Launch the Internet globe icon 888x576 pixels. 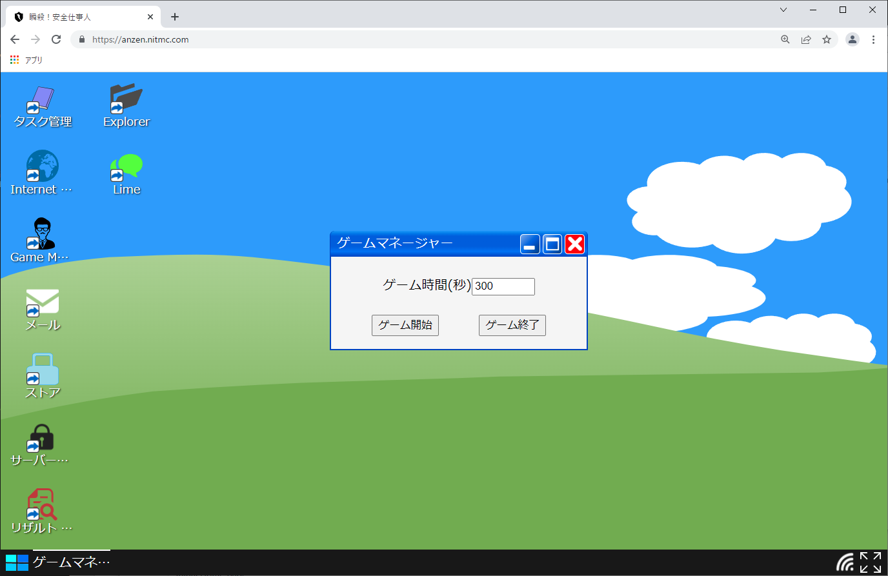[42, 173]
